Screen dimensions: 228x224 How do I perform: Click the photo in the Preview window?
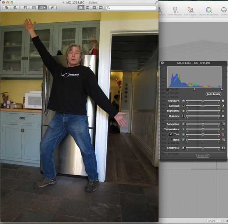pos(79,117)
